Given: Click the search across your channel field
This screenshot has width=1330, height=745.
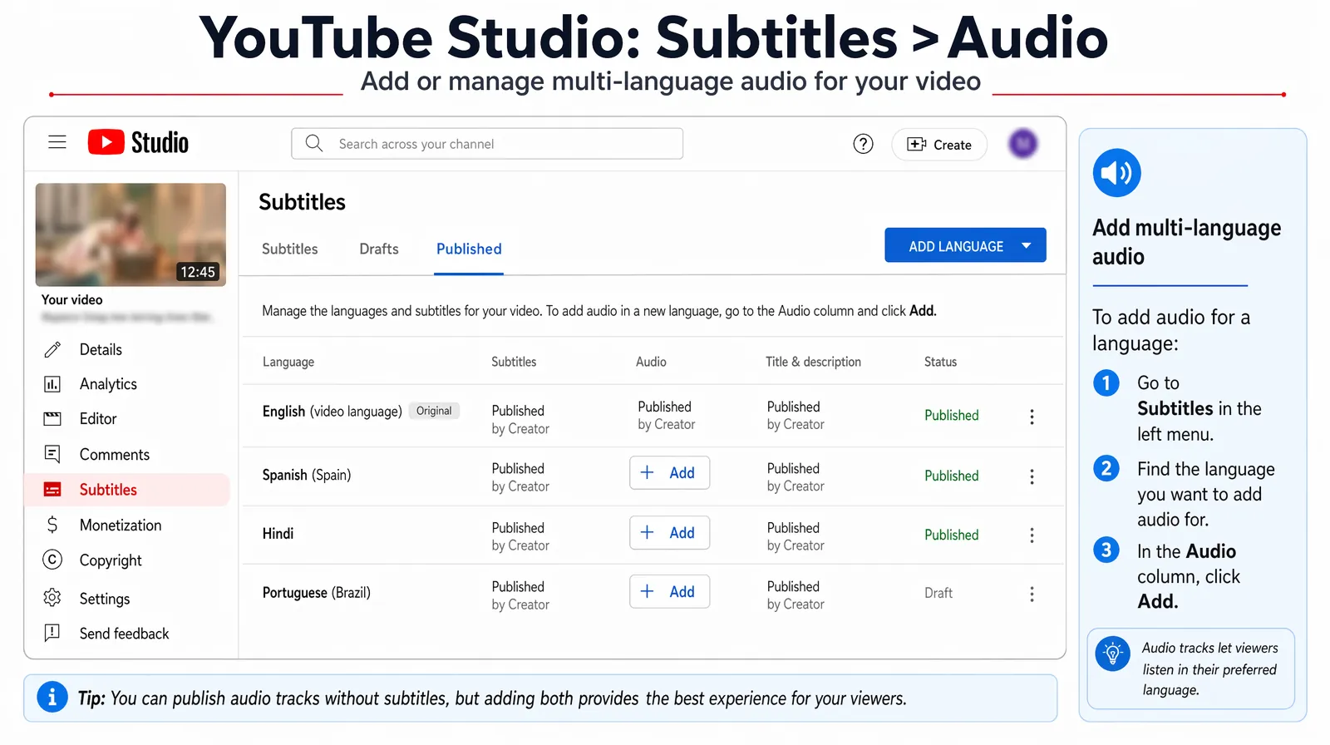Looking at the screenshot, I should click(x=487, y=144).
